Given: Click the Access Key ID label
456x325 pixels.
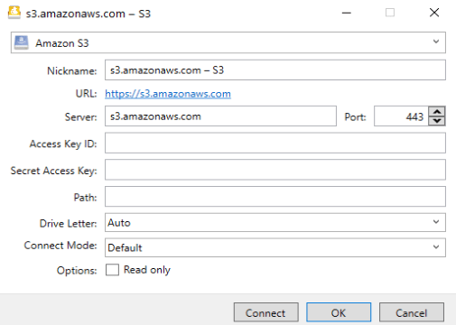Looking at the screenshot, I should tap(63, 144).
